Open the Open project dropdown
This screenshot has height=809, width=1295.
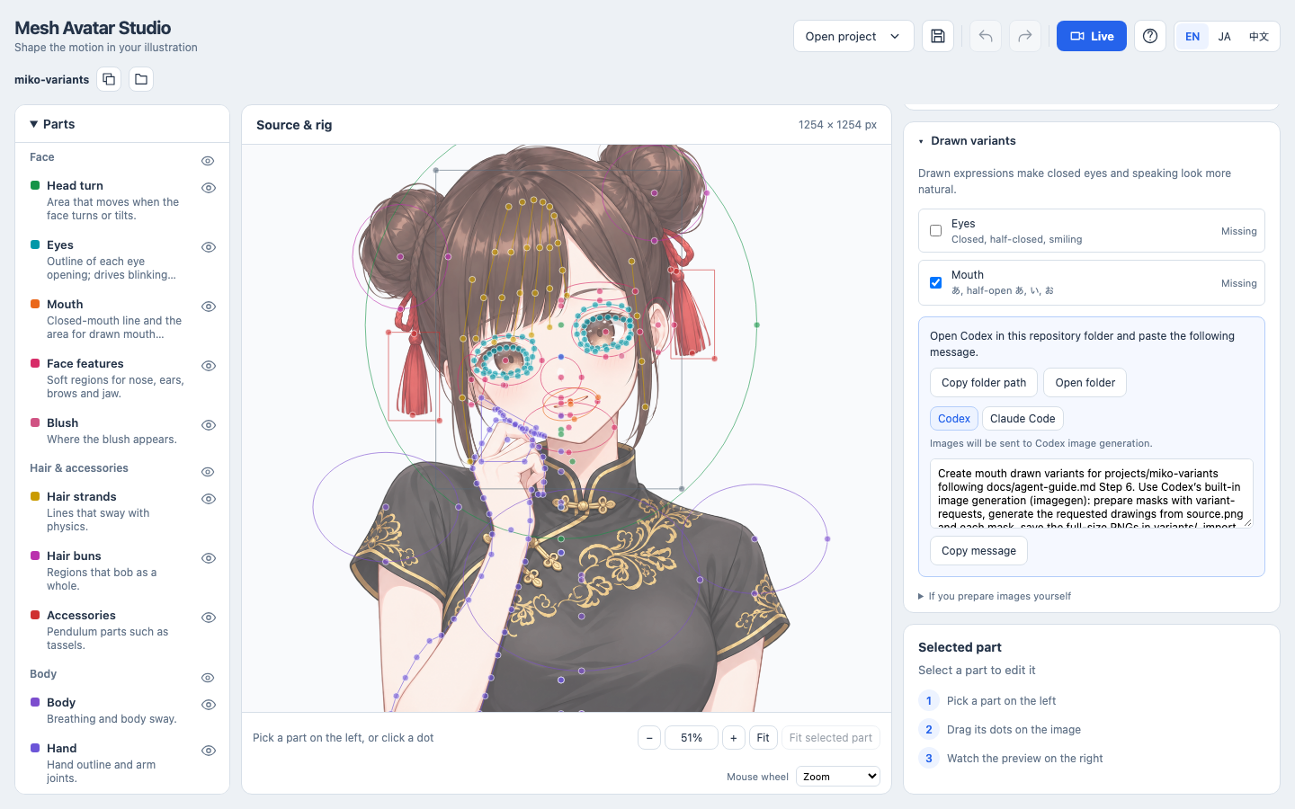[853, 36]
